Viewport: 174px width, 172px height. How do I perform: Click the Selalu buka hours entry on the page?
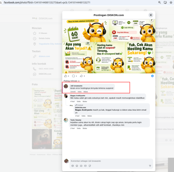[44, 38]
